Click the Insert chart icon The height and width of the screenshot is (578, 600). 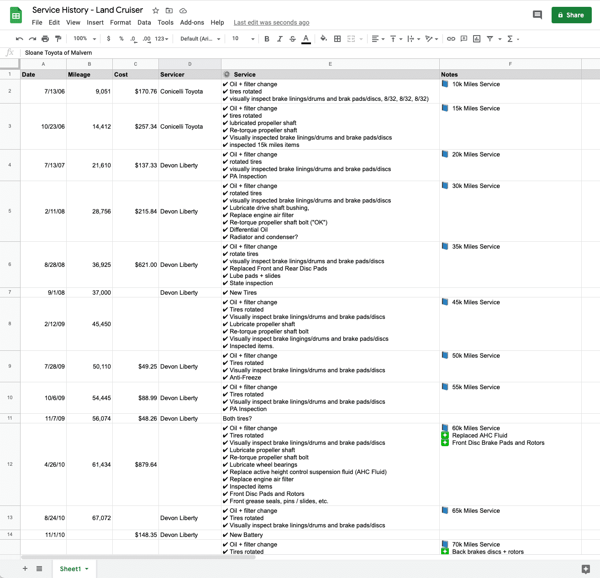pos(477,39)
